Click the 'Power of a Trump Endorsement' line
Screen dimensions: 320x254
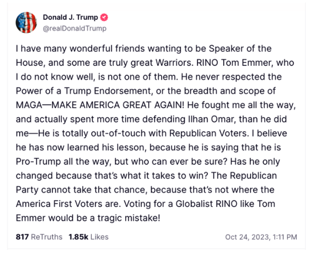pos(83,91)
